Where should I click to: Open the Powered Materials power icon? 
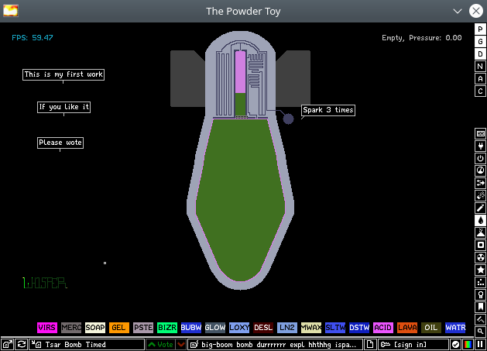480,158
